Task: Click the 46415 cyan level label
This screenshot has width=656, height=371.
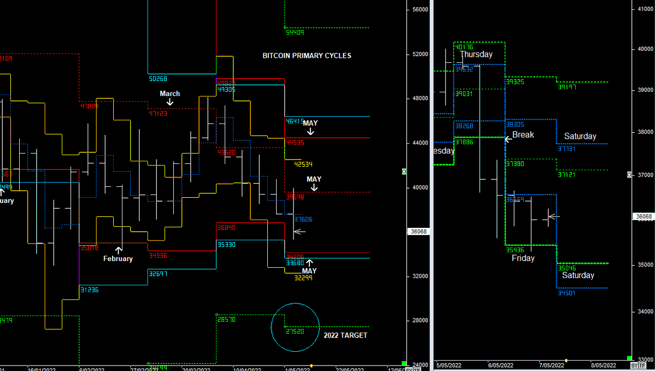Action: point(295,121)
